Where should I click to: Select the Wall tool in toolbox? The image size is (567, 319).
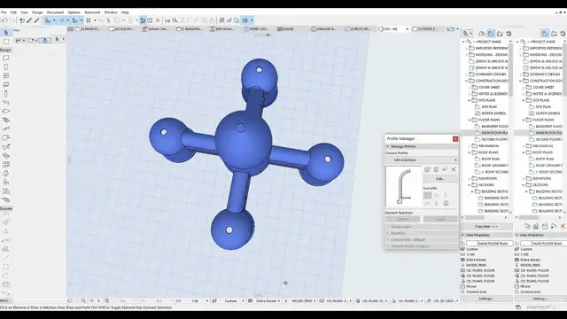click(6, 58)
